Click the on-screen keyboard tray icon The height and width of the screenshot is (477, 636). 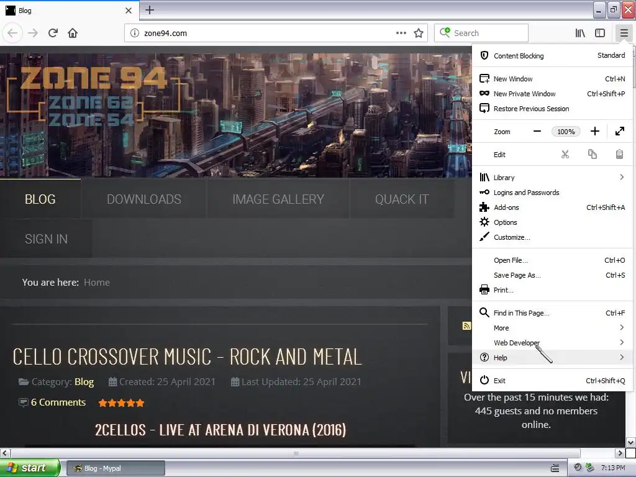click(555, 468)
